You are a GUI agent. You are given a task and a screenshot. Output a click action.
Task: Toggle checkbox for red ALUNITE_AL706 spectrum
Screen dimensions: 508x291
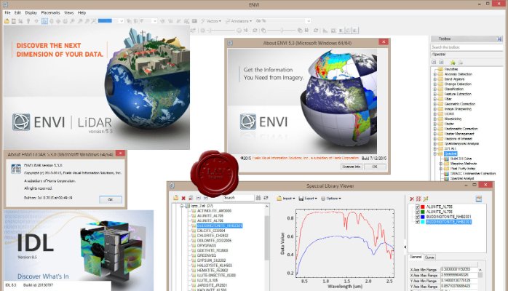pyautogui.click(x=418, y=207)
